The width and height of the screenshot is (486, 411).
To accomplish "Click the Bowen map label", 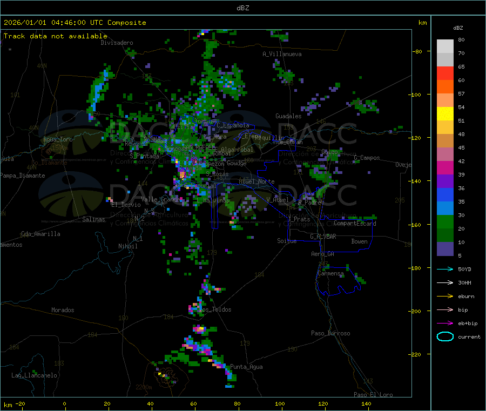I will point(359,241).
